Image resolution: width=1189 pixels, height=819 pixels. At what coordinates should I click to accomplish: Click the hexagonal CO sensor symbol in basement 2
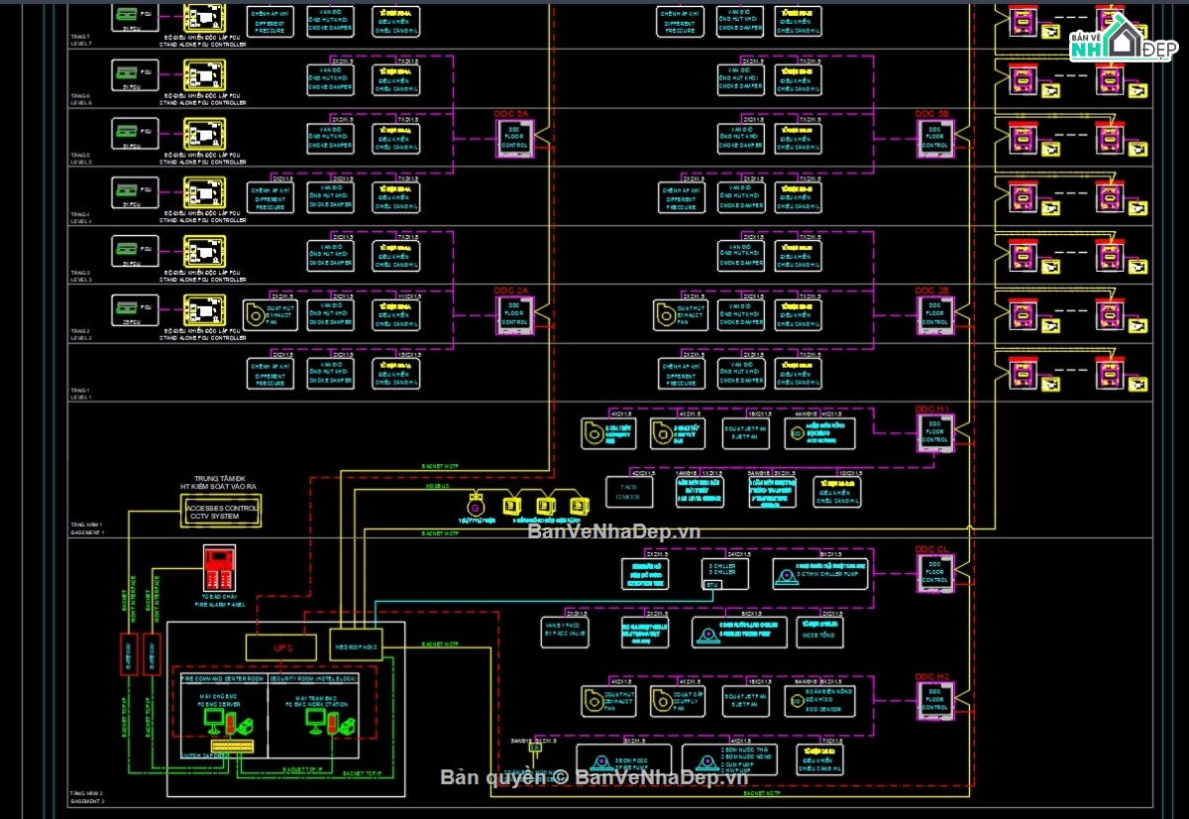[797, 701]
